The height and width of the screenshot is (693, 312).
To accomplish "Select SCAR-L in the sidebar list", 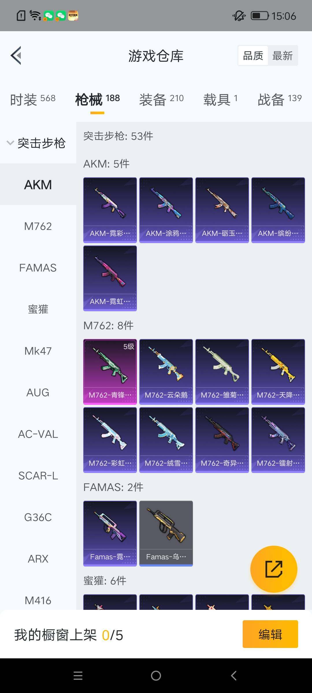I will pos(38,476).
